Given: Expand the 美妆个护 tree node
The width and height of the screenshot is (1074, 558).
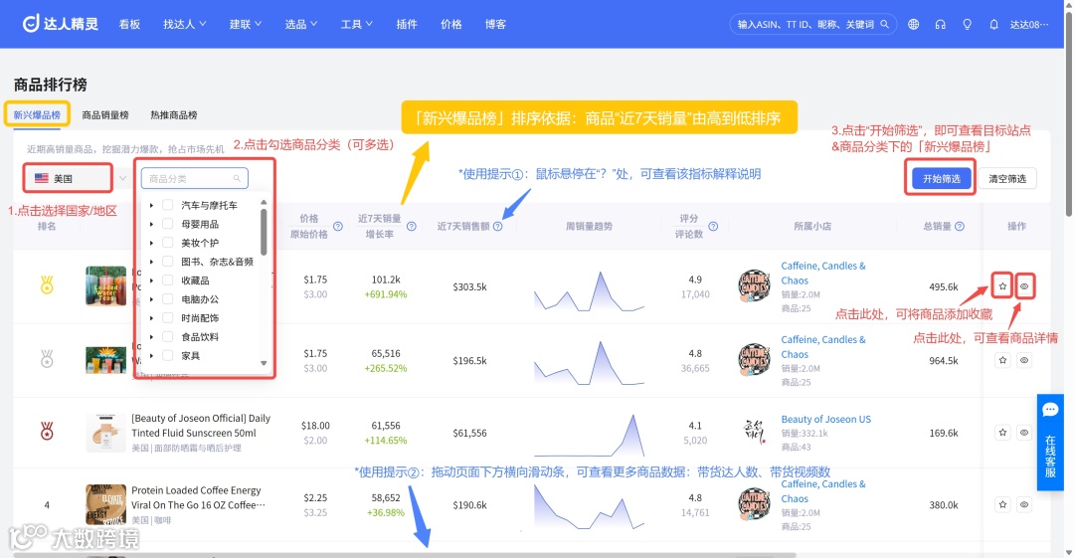Looking at the screenshot, I should [x=151, y=243].
